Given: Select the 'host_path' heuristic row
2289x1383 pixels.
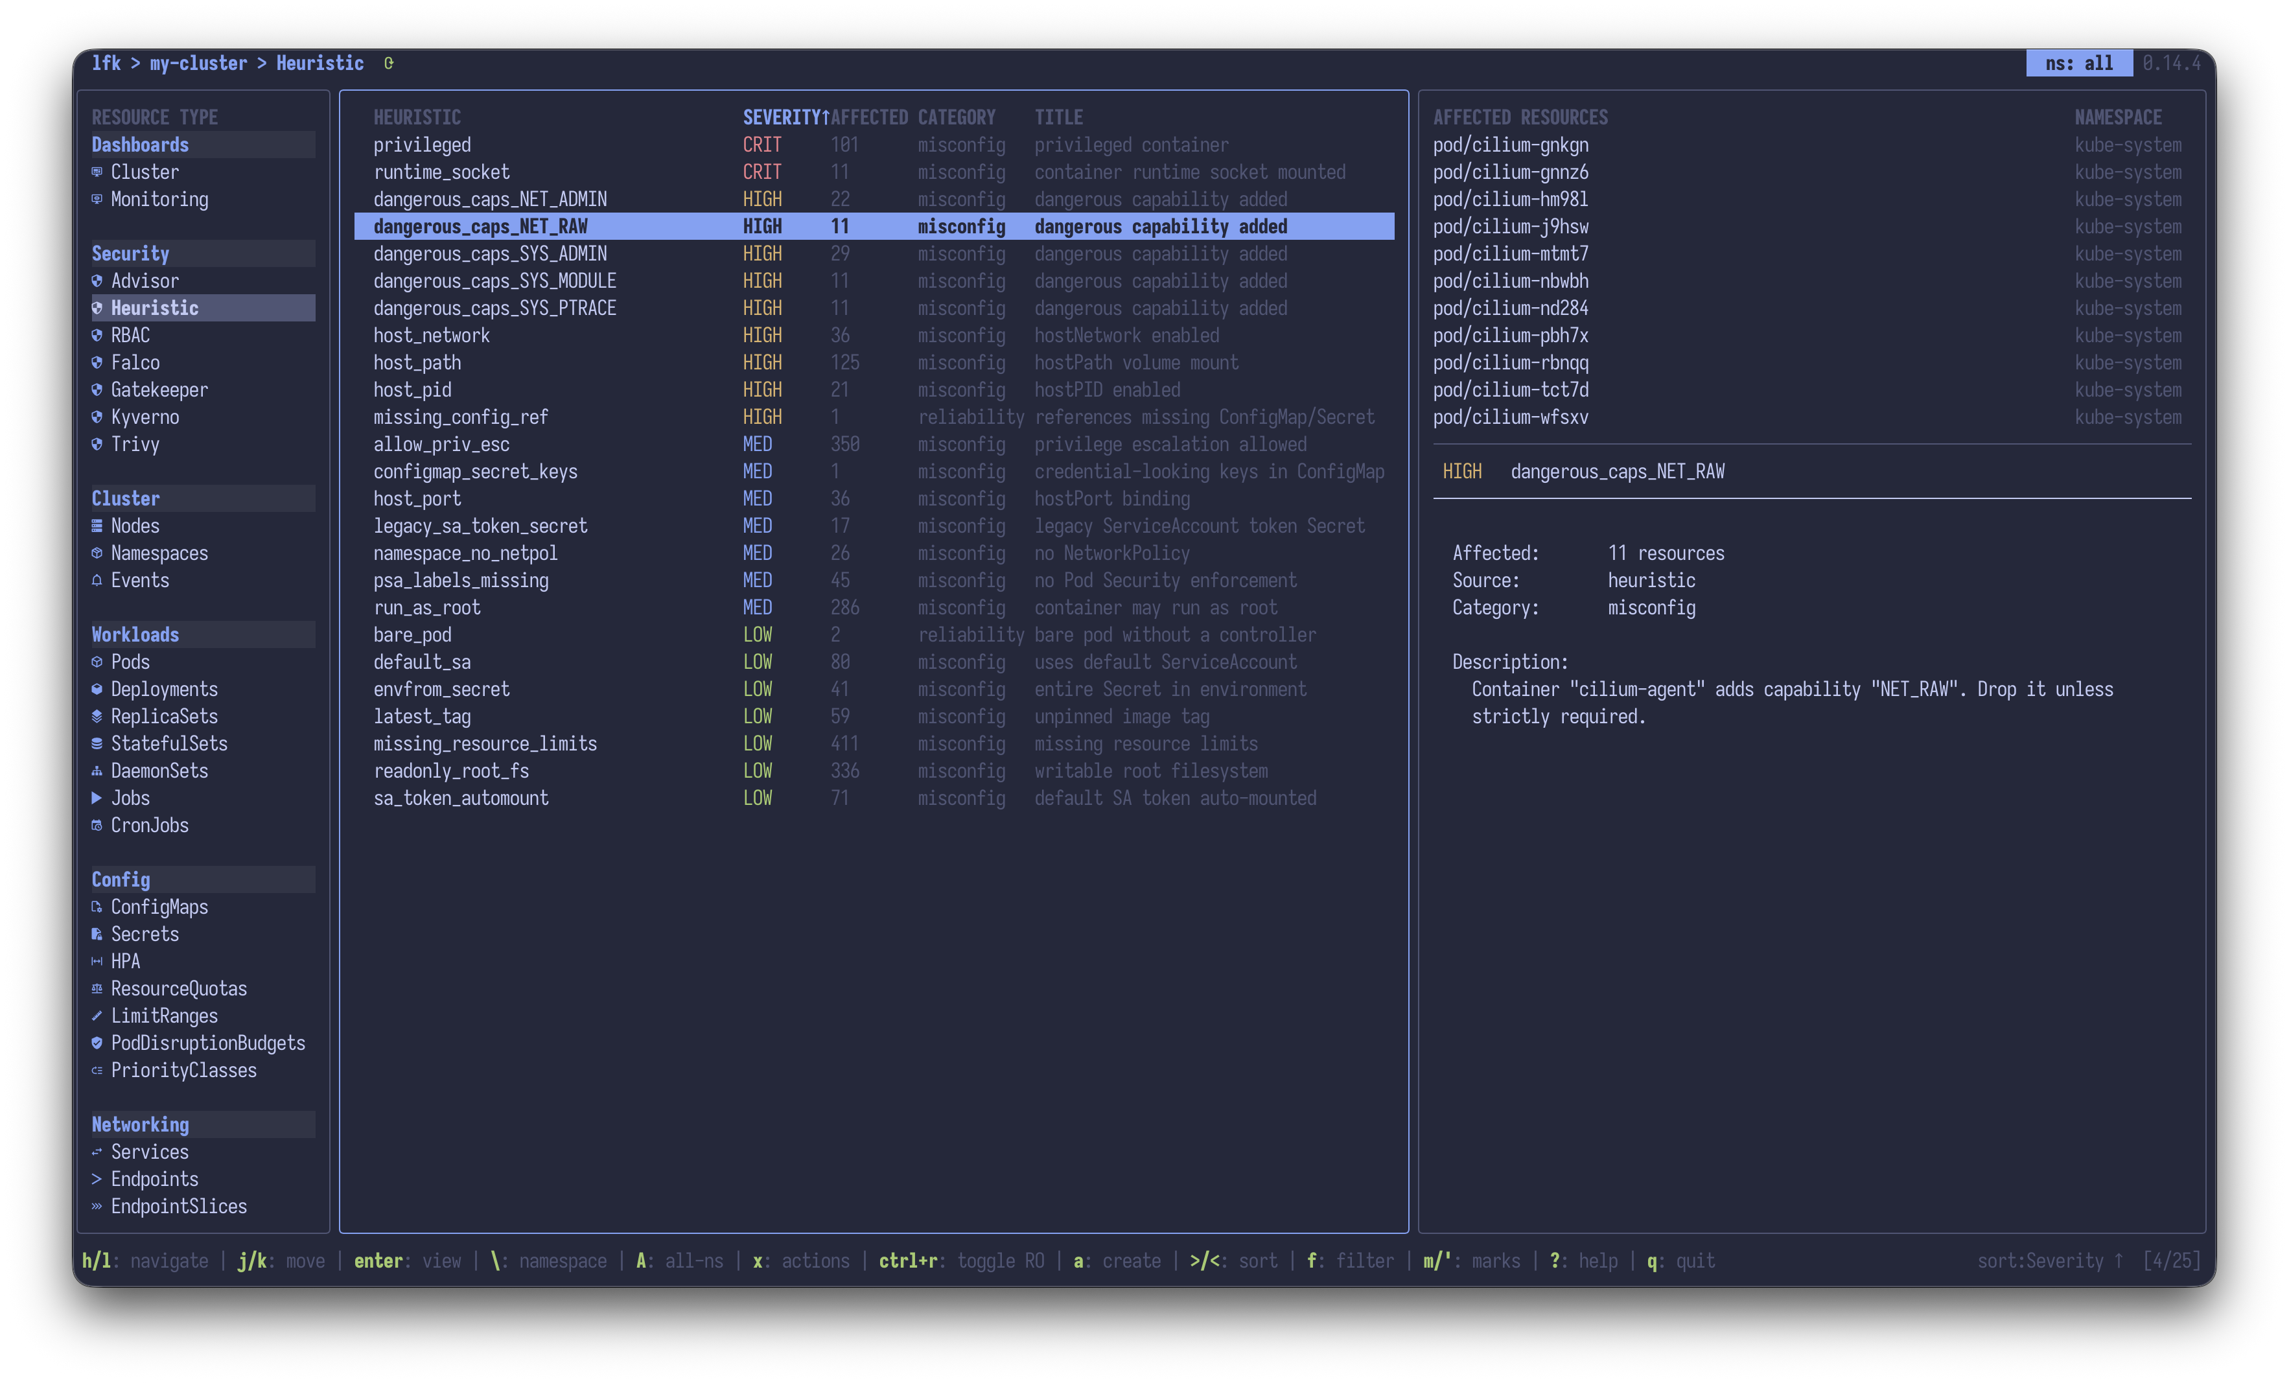Looking at the screenshot, I should point(874,362).
